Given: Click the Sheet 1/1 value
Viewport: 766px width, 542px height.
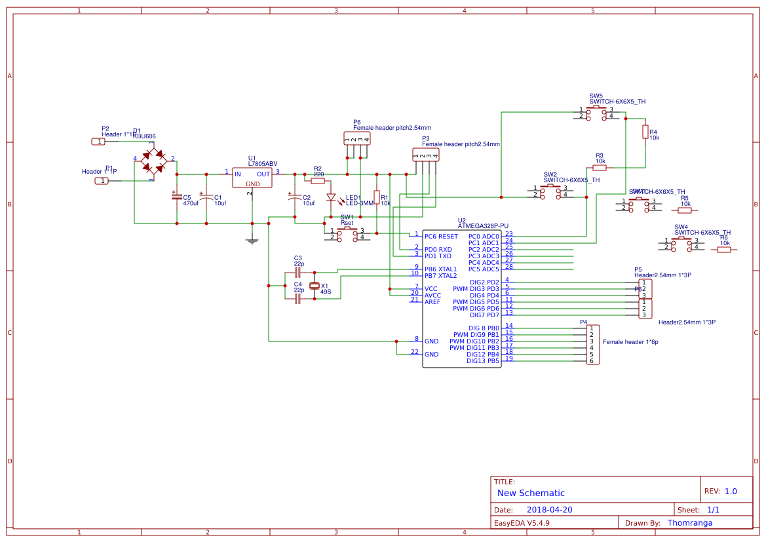Looking at the screenshot, I should [x=713, y=510].
